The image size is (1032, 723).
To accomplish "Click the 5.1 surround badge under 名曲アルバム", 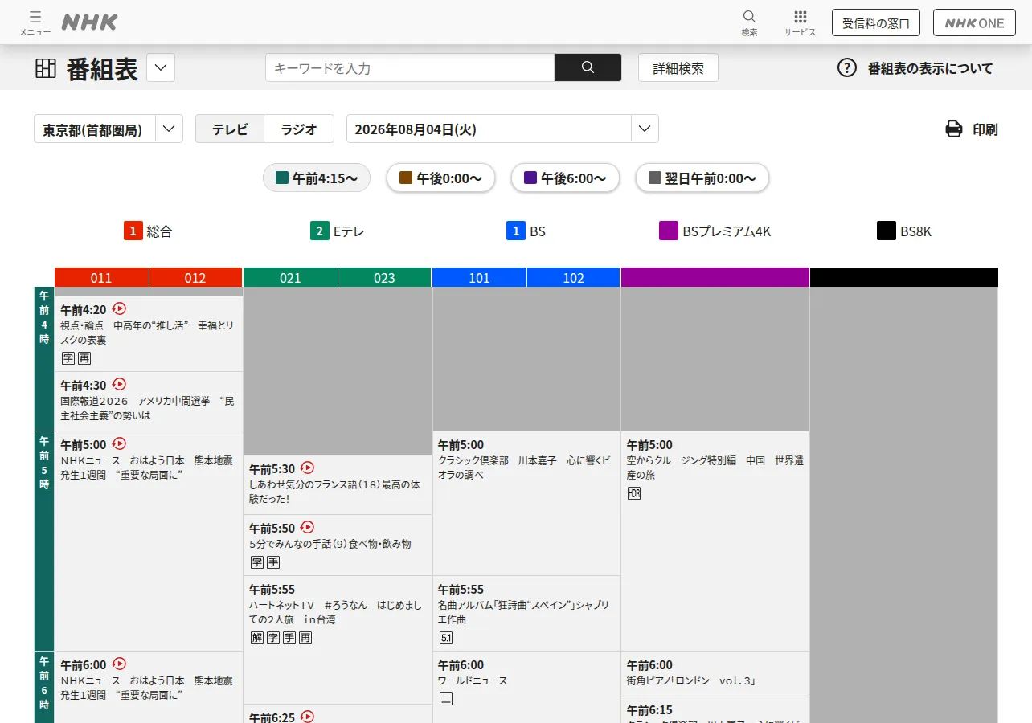I will click(446, 638).
